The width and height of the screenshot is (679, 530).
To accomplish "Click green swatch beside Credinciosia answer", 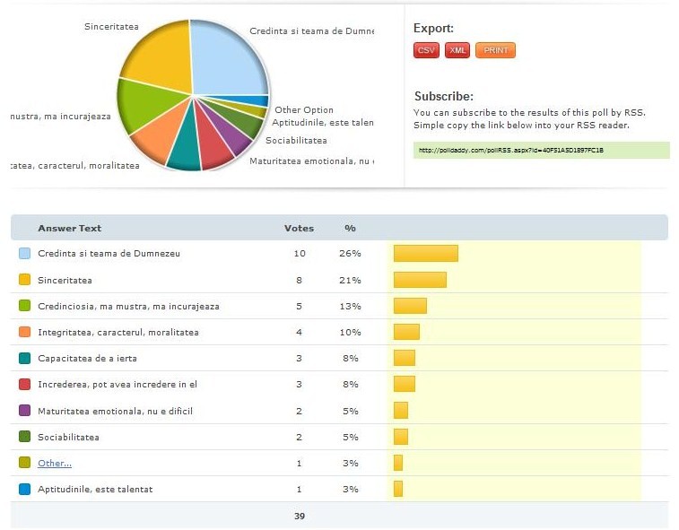I will (x=24, y=306).
